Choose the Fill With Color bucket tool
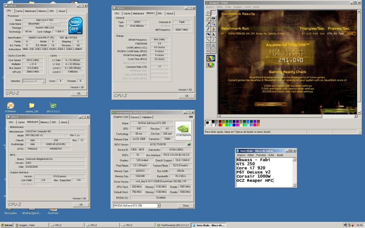The image size is (365, 228). pyautogui.click(x=213, y=18)
